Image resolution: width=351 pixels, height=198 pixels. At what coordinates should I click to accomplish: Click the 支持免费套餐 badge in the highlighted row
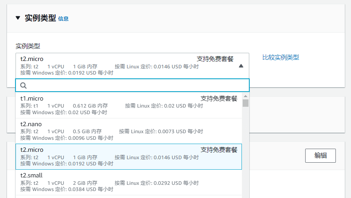click(219, 150)
